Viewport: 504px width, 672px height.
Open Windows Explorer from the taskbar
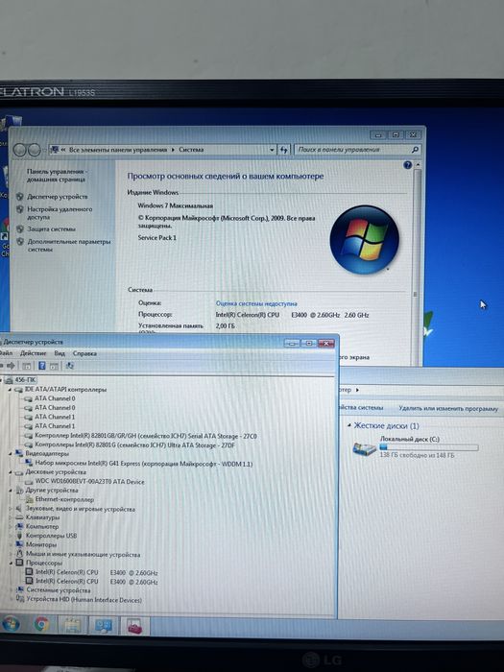click(72, 626)
